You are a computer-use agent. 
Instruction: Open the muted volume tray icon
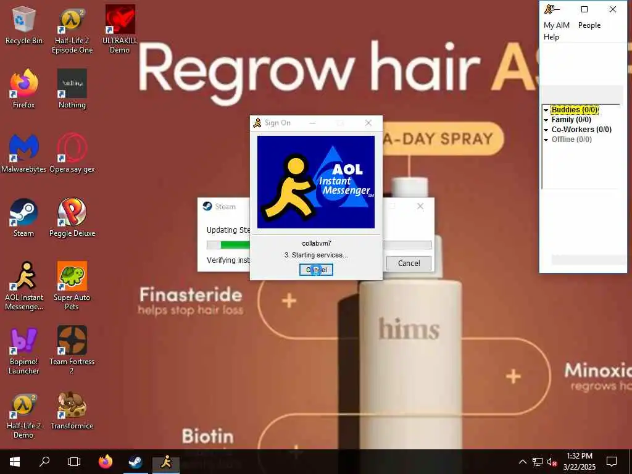coord(552,462)
